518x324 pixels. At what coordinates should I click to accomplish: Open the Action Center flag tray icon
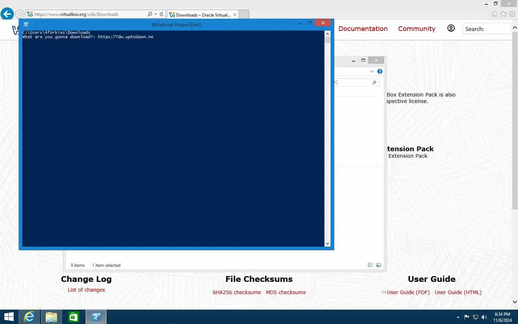pos(467,317)
